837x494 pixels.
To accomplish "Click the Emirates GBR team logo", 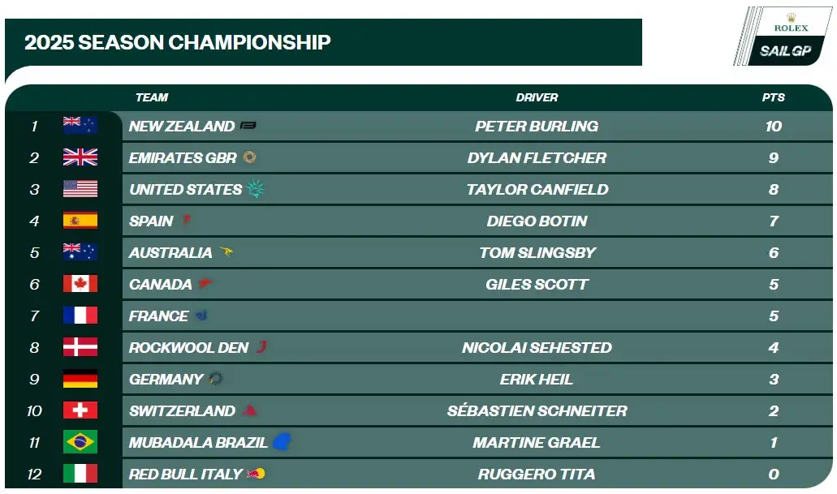I will pos(249,157).
